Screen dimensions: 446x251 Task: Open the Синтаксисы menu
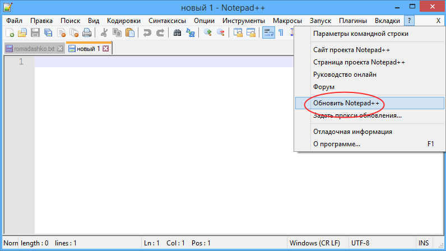pyautogui.click(x=167, y=21)
